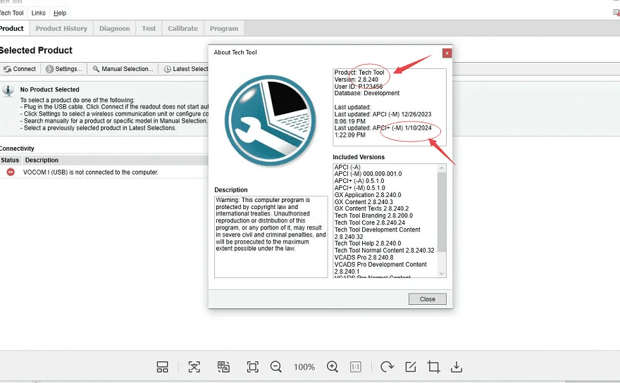This screenshot has height=383, width=620.
Task: Switch to the Program tab
Action: (x=224, y=28)
